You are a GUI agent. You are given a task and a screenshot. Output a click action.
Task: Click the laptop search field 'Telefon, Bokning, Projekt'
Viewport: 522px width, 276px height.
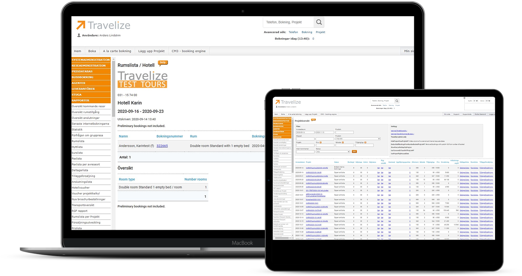pos(288,22)
